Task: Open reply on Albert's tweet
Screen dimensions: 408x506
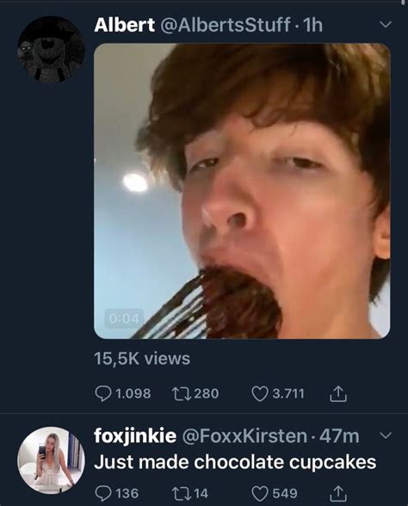Action: pyautogui.click(x=103, y=394)
